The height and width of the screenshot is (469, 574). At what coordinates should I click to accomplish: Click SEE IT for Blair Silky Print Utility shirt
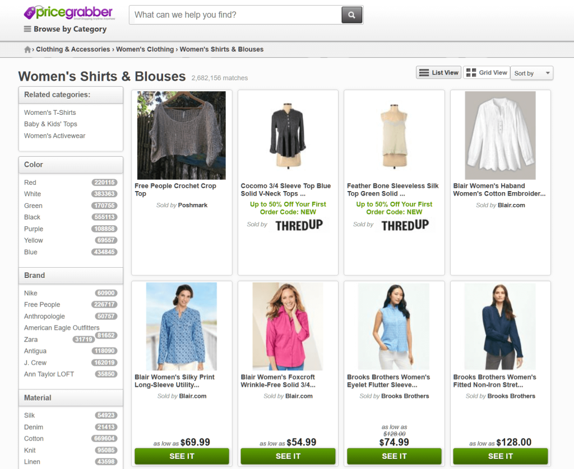click(181, 456)
